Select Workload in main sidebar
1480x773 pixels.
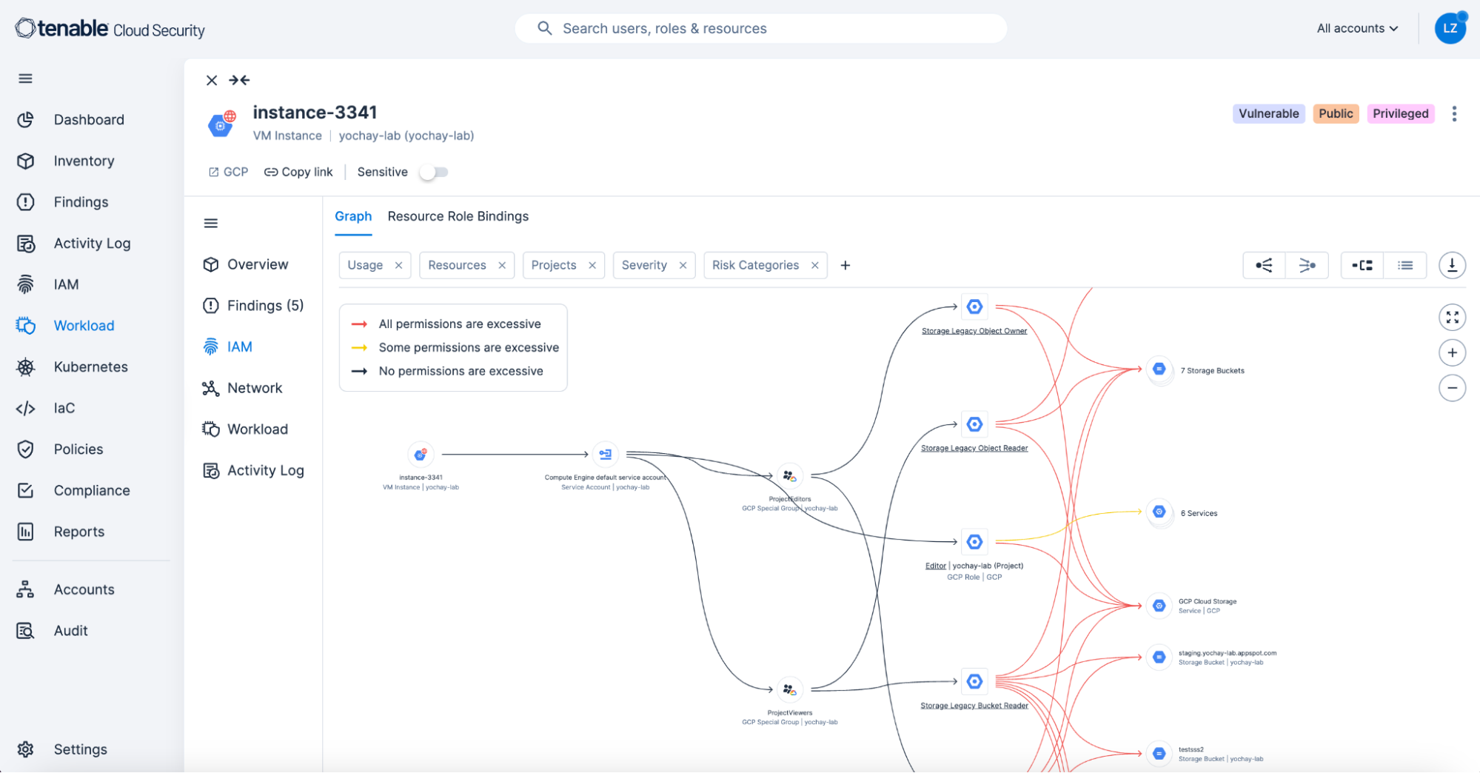[84, 326]
